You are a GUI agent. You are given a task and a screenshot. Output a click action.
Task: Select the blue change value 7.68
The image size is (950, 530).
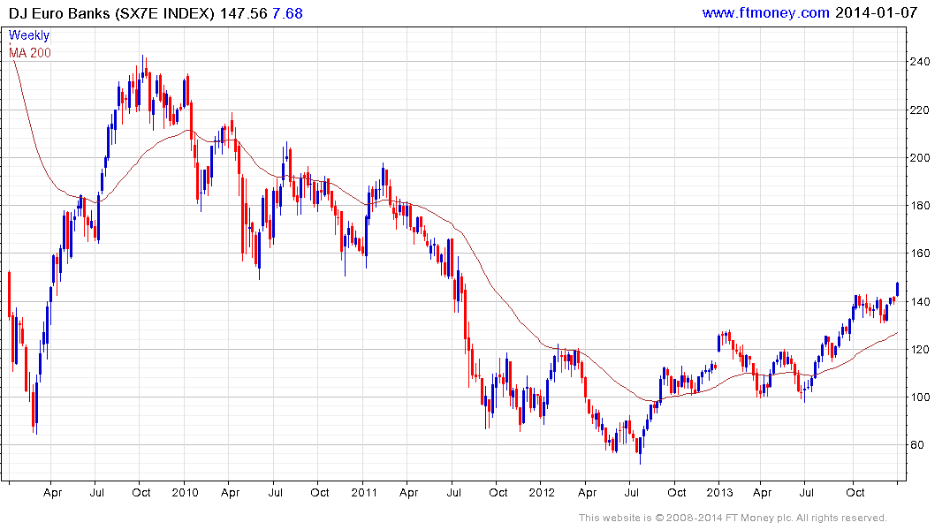pos(287,13)
